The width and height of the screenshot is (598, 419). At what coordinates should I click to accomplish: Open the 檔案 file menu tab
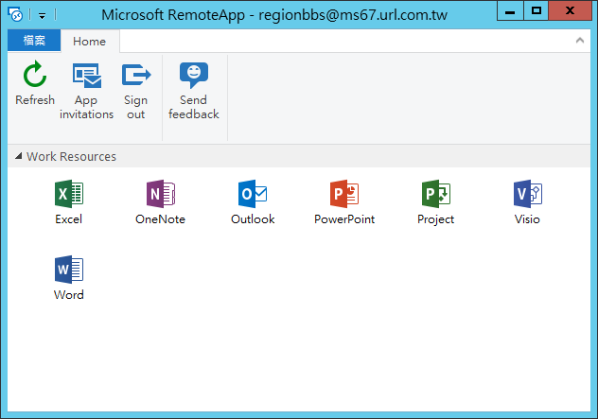[x=34, y=40]
